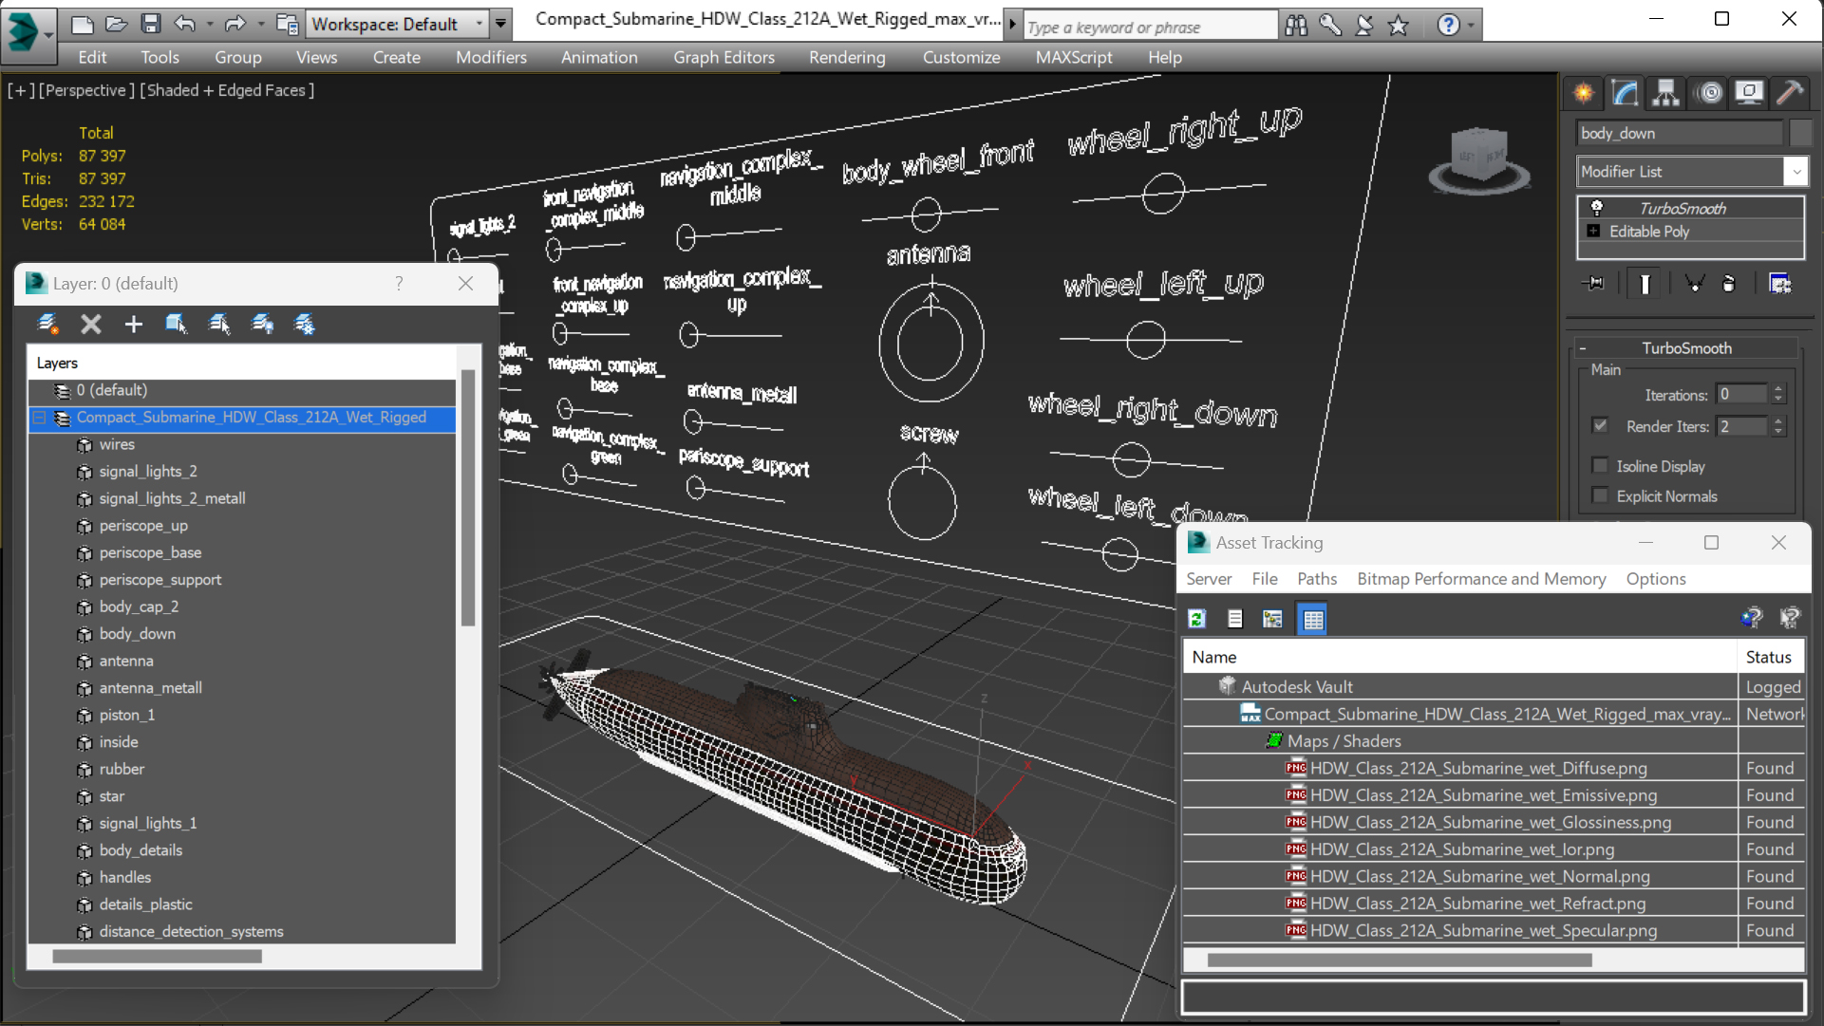This screenshot has width=1824, height=1026.
Task: Click Remove Modifier trash icon
Action: [1729, 284]
